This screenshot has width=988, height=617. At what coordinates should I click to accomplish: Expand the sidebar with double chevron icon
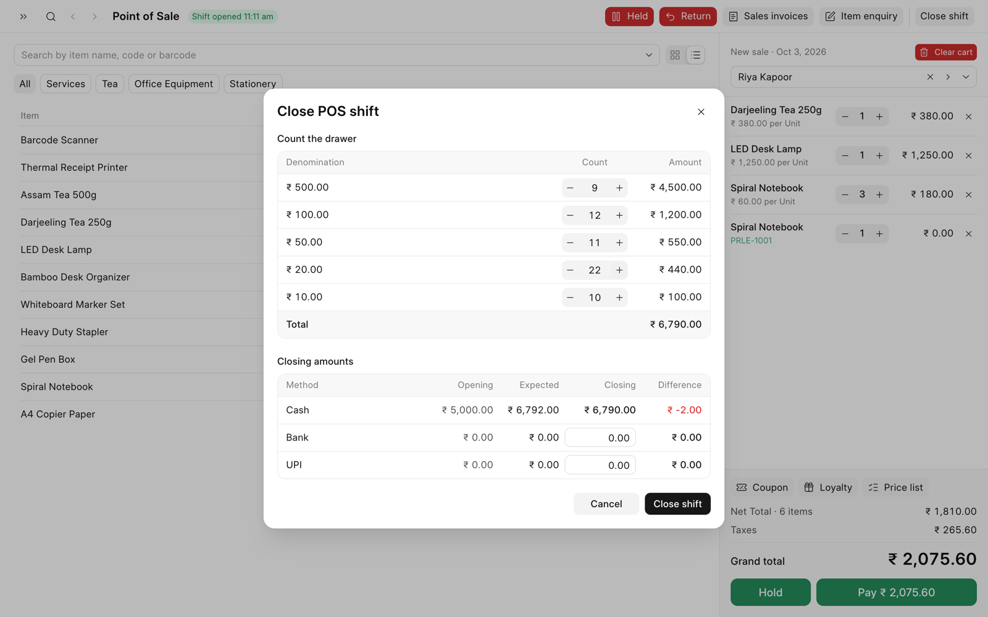[23, 17]
